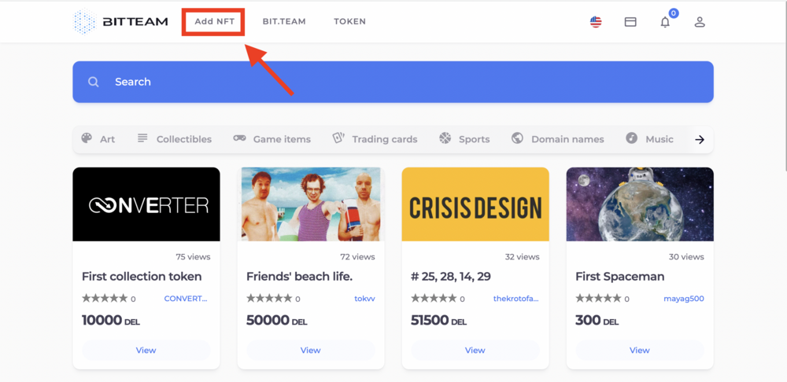
Task: Click the # 25, 28, 14, 29 title
Action: point(451,276)
